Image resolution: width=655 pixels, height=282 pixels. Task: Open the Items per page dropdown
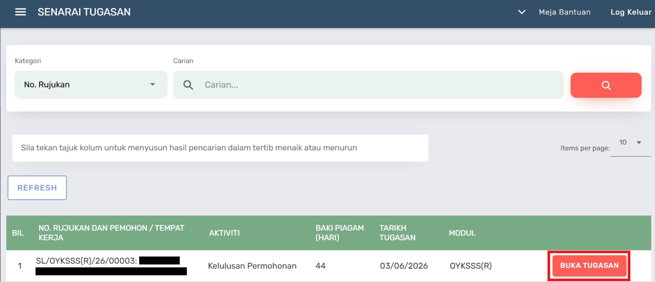click(x=630, y=143)
